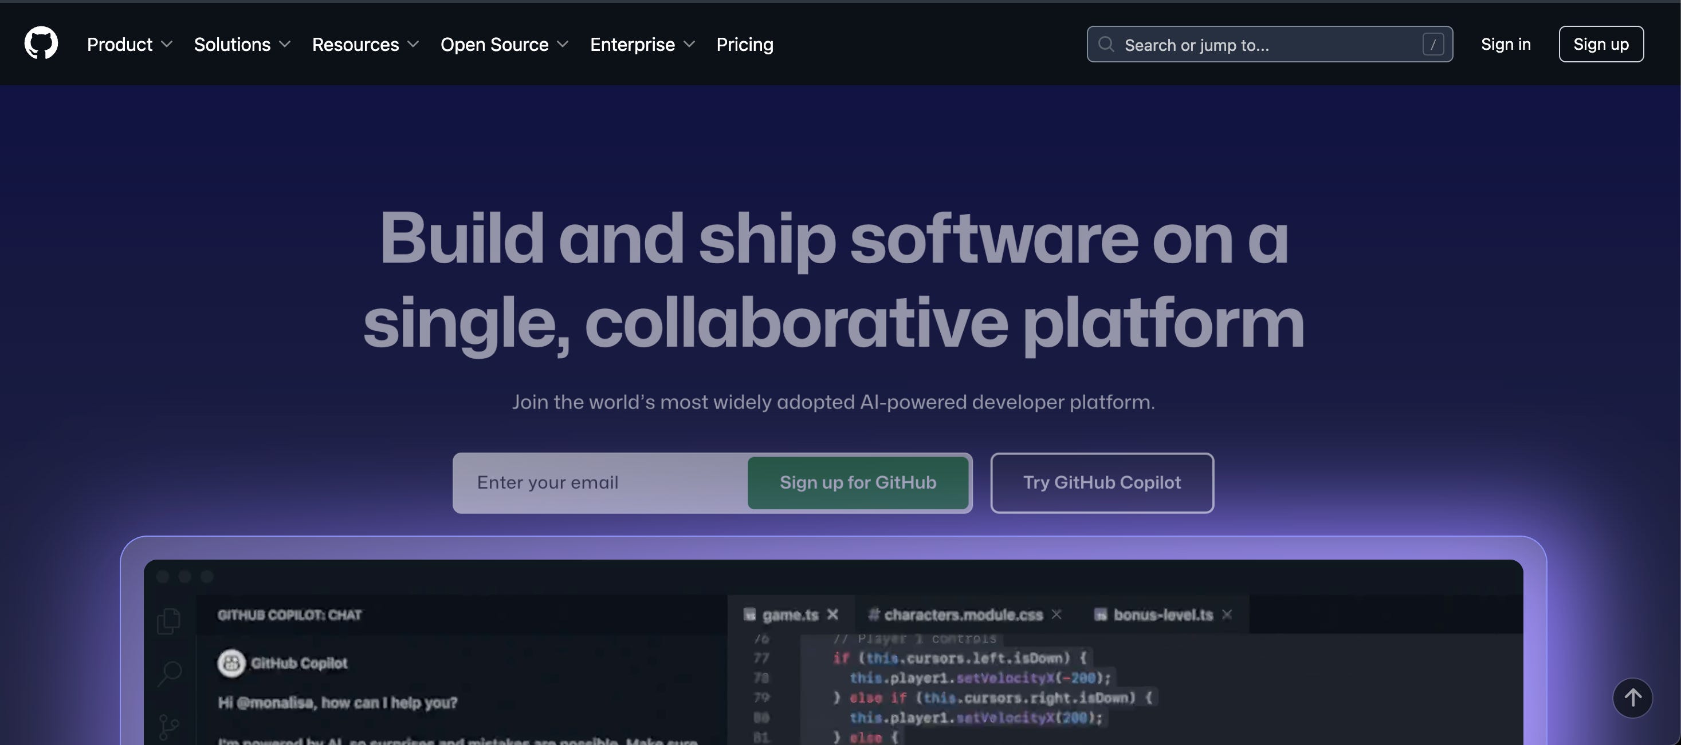Expand the Enterprise dropdown
This screenshot has width=1681, height=745.
click(x=642, y=44)
